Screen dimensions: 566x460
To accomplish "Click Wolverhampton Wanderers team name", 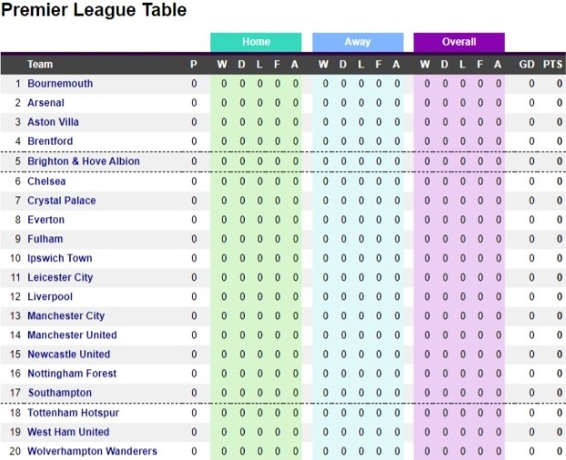I will pos(92,451).
